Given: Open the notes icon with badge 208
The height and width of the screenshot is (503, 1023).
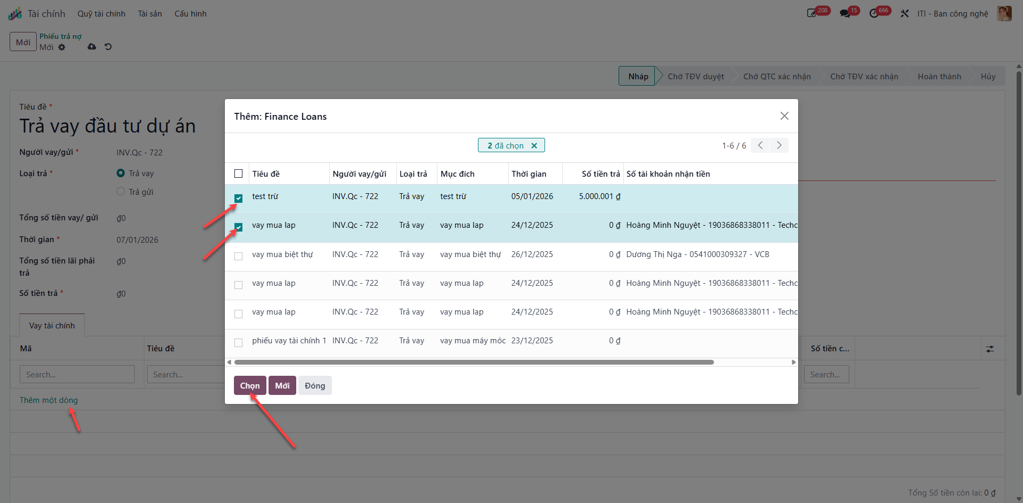Looking at the screenshot, I should pyautogui.click(x=813, y=13).
